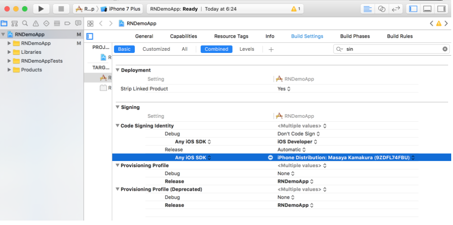The width and height of the screenshot is (453, 225).
Task: Open Strip Linked Product Yes popup
Action: pos(284,89)
